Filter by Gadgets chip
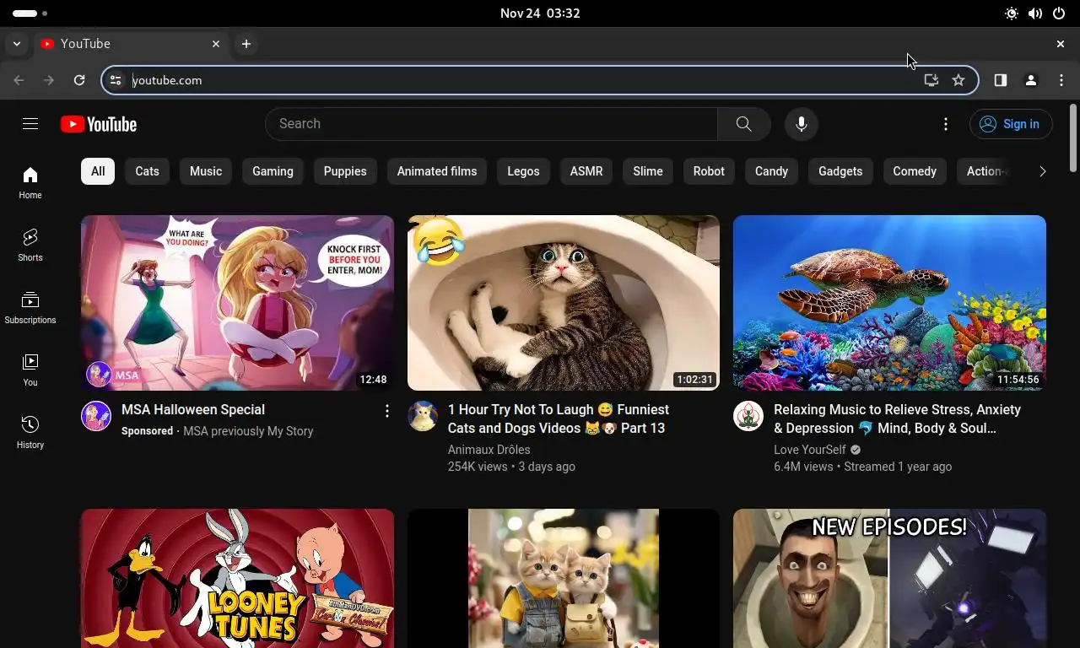This screenshot has height=648, width=1080. (840, 171)
